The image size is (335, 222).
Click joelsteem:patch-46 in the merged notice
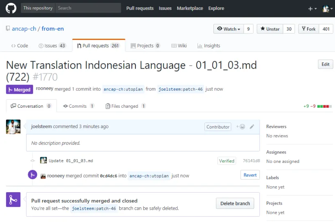[94, 208]
